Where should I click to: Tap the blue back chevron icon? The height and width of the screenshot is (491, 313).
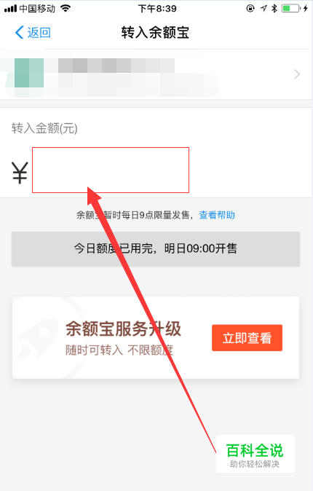tap(20, 32)
